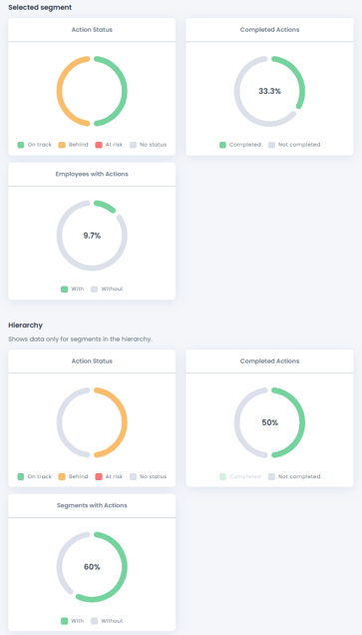The height and width of the screenshot is (635, 362).
Task: Toggle With legend under Segments with Actions
Action: click(x=73, y=621)
